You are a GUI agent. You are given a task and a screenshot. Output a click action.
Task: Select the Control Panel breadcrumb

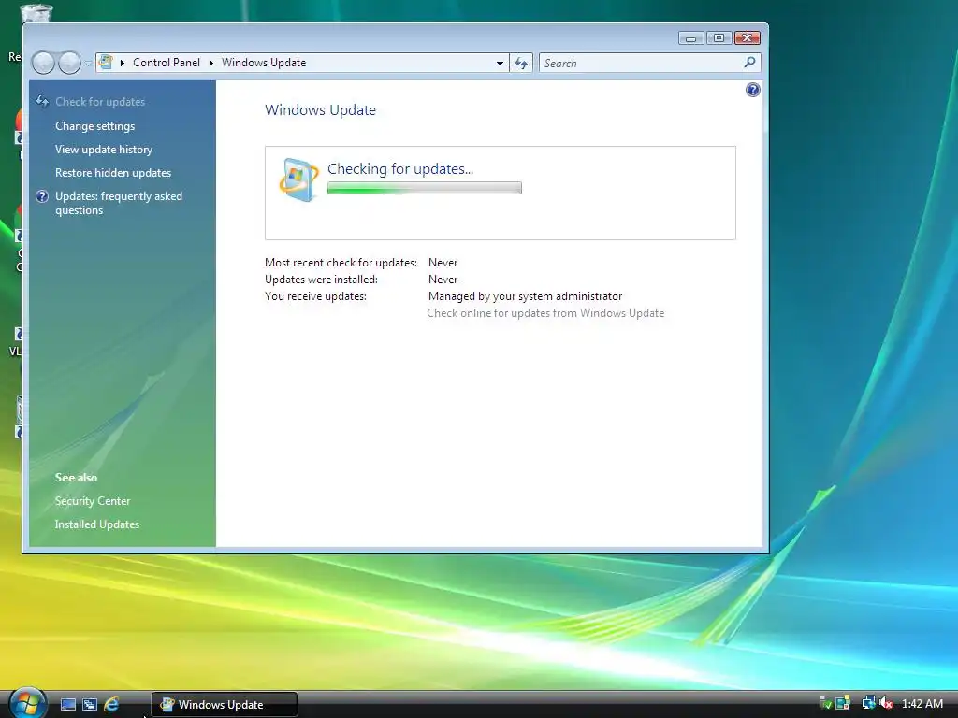pyautogui.click(x=167, y=63)
